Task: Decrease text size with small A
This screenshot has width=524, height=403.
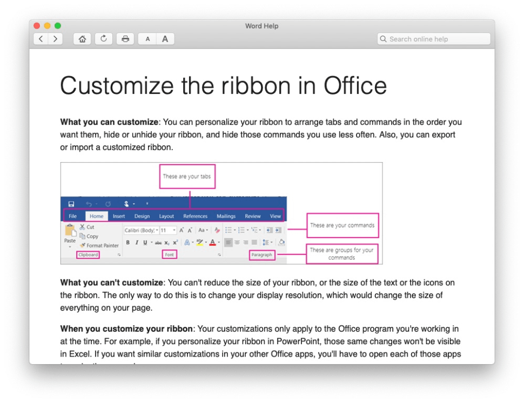Action: click(147, 39)
